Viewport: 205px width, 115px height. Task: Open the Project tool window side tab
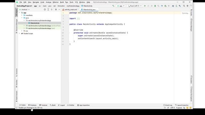point(17,12)
